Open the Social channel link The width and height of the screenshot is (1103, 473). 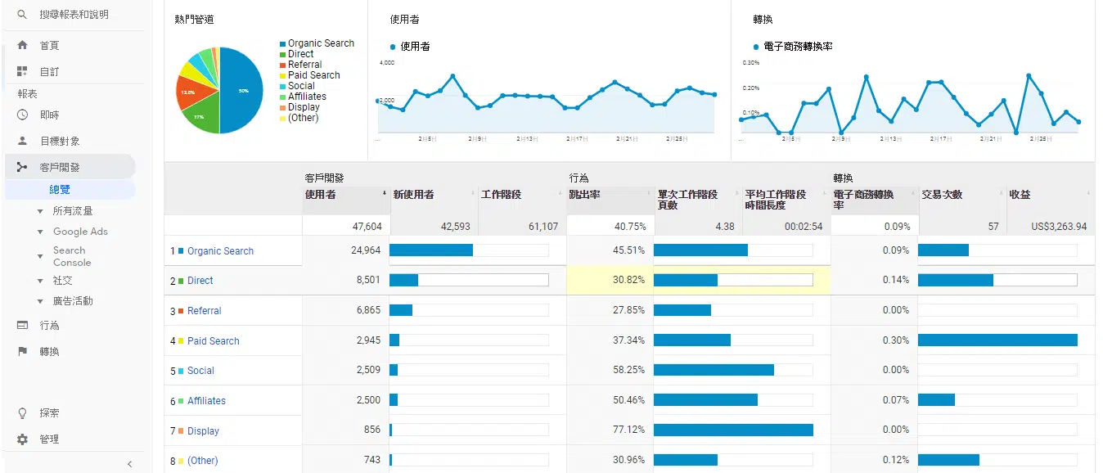click(x=200, y=371)
